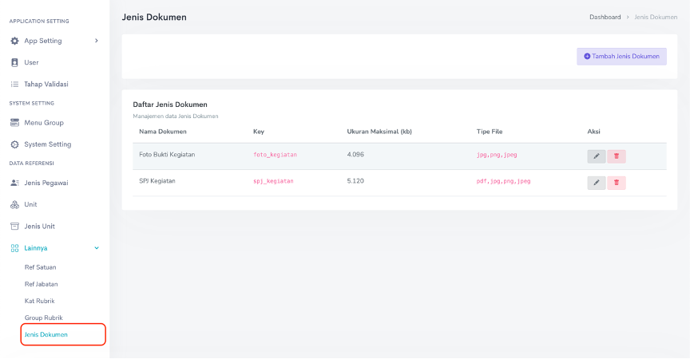Click the Tahap Validasi list icon
Image resolution: width=690 pixels, height=359 pixels.
tap(14, 84)
